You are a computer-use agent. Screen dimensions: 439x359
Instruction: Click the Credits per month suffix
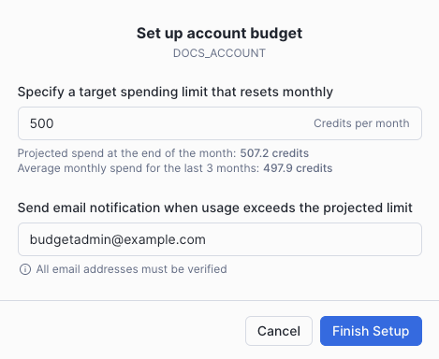(x=361, y=123)
